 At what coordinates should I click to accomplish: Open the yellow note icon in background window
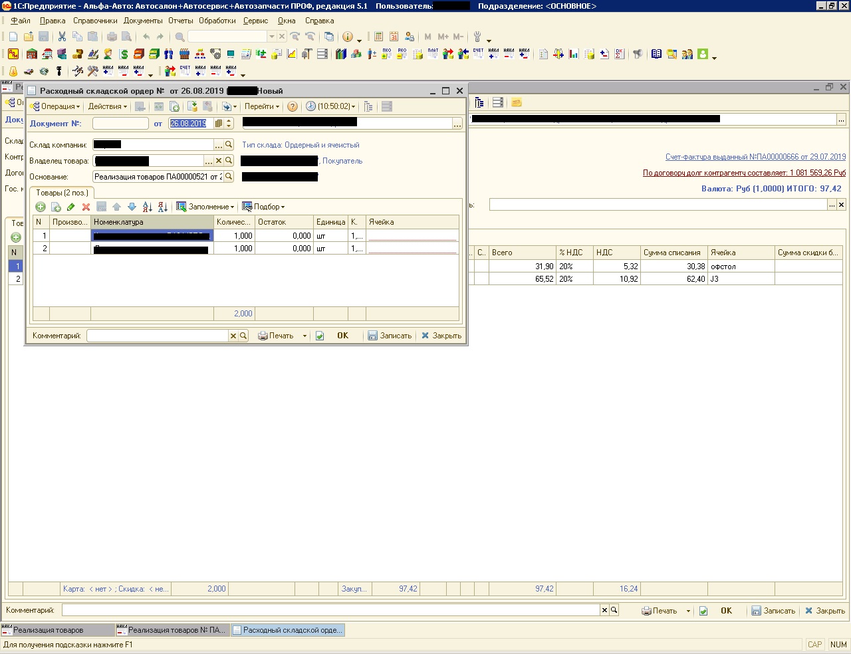pos(517,102)
